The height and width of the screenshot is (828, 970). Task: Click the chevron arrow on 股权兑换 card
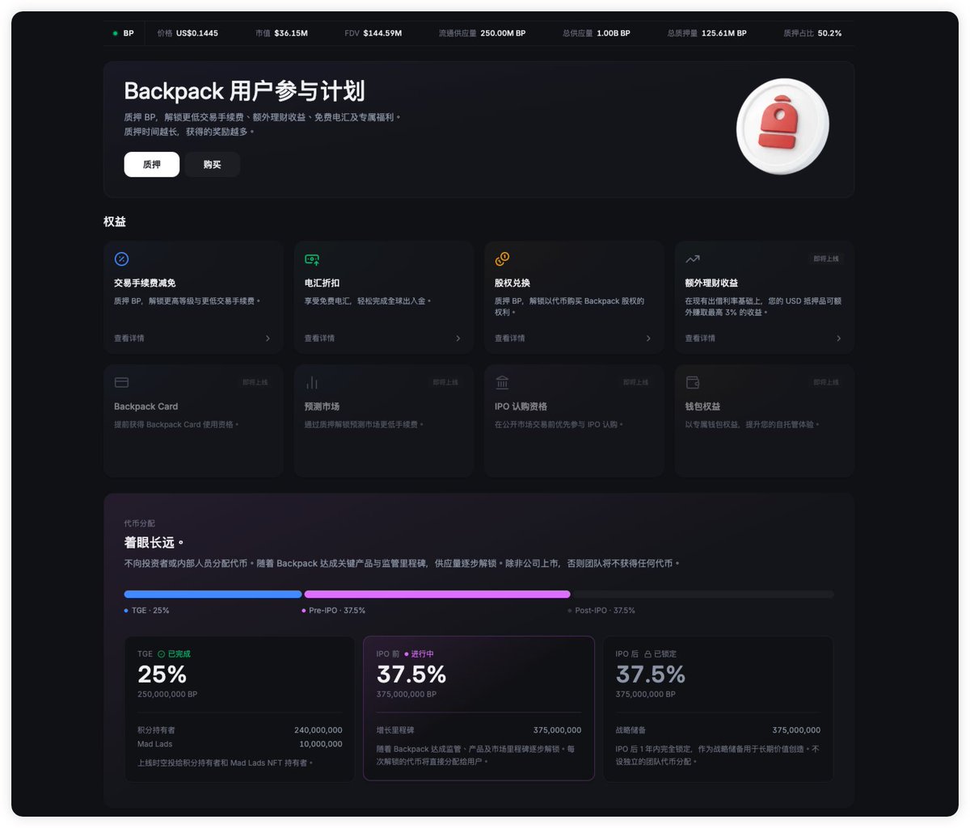pos(648,338)
